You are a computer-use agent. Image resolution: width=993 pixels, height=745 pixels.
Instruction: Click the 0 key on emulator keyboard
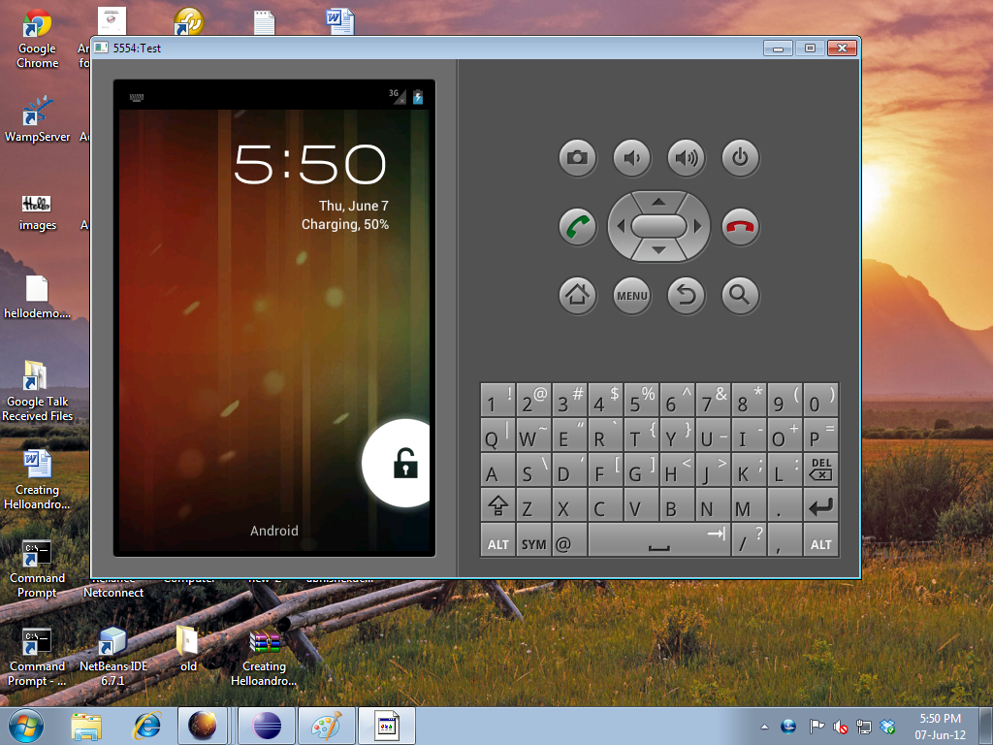click(820, 399)
